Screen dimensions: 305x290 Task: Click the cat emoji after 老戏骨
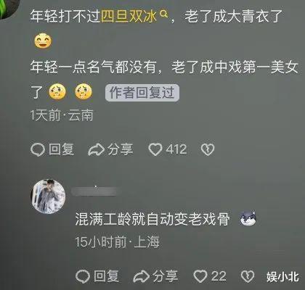248,218
